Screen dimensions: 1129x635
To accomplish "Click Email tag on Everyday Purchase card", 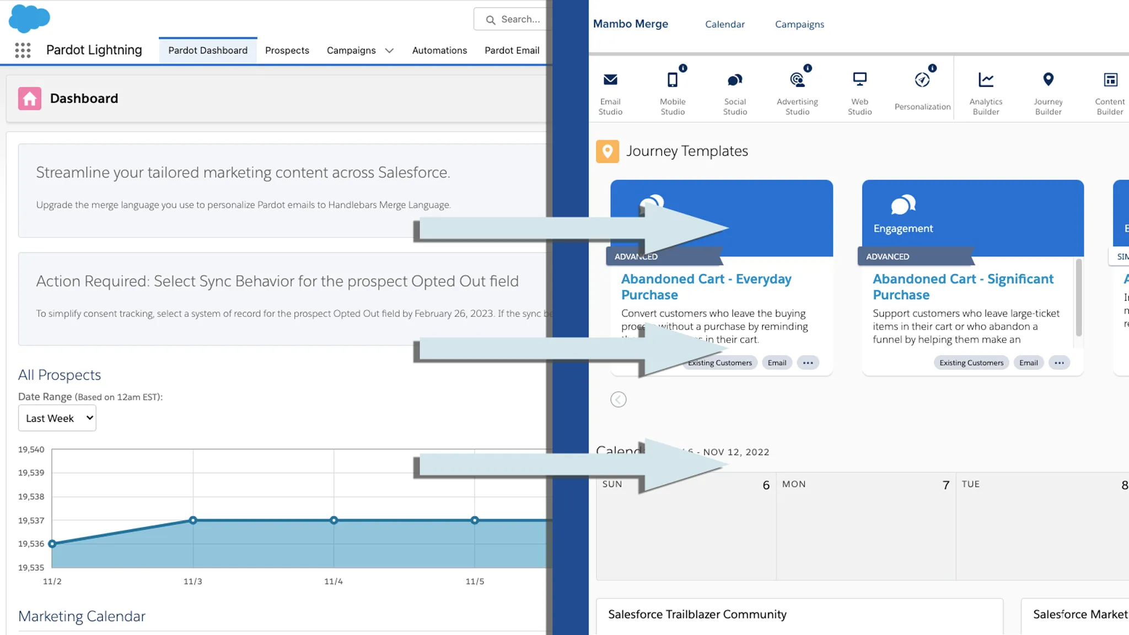I will pyautogui.click(x=777, y=363).
